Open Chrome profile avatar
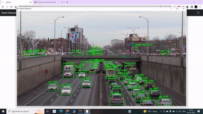Viewport: 203px width, 114px height. (196, 7)
